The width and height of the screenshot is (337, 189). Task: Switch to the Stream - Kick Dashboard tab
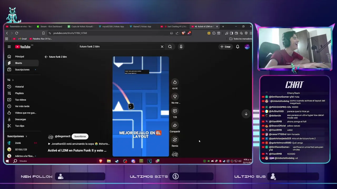[49, 27]
